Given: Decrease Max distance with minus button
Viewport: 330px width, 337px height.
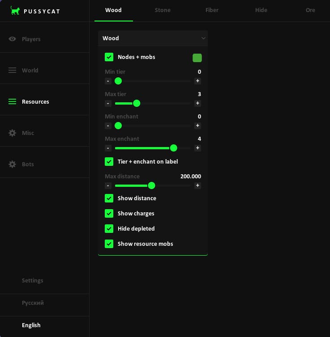Looking at the screenshot, I should click(108, 185).
